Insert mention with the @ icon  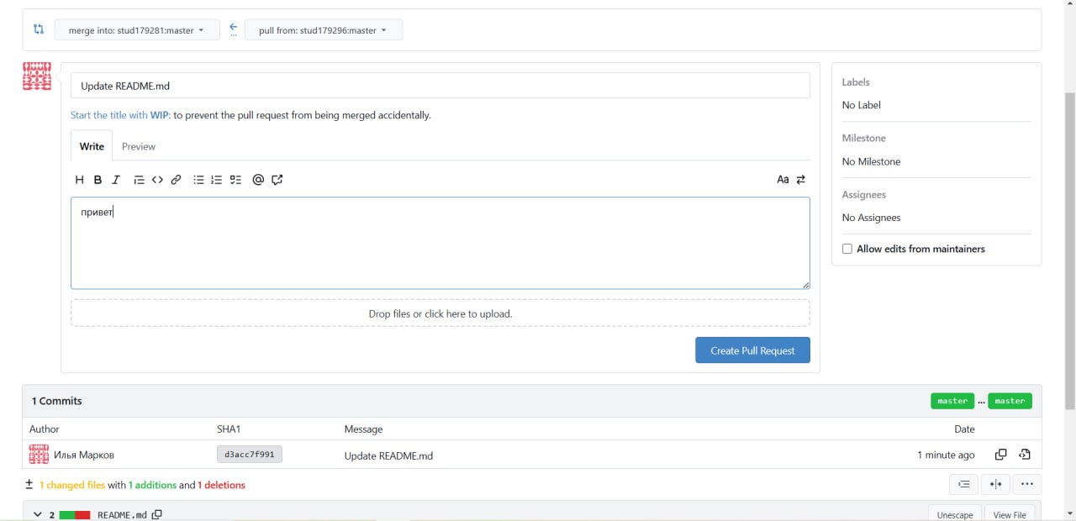tap(258, 180)
